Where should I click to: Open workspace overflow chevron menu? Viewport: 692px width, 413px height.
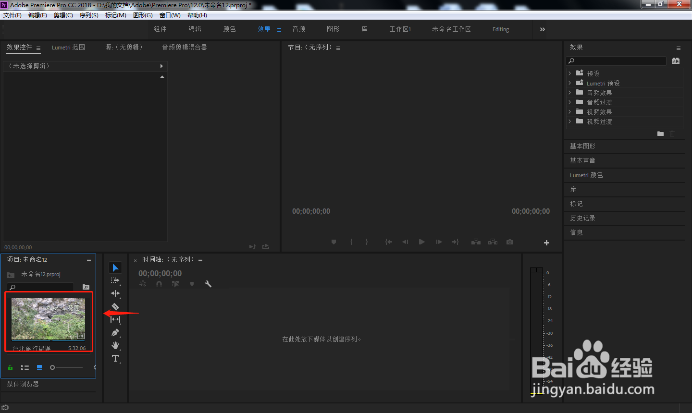click(x=543, y=29)
